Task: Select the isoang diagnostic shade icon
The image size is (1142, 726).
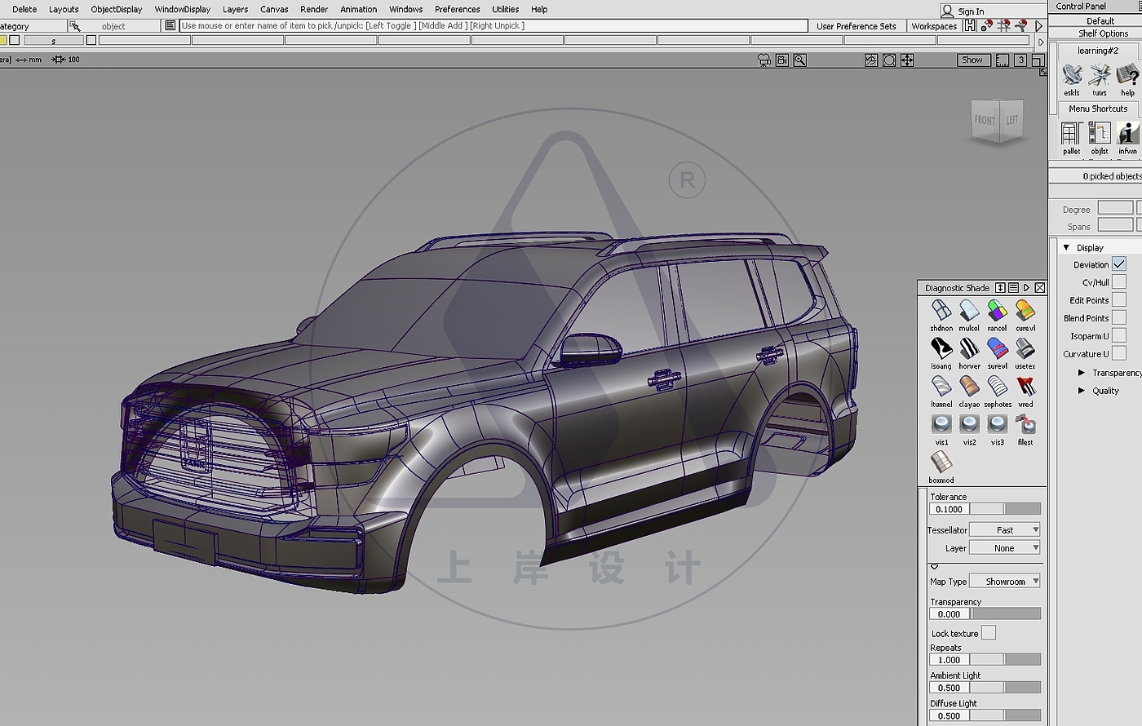Action: click(x=941, y=349)
